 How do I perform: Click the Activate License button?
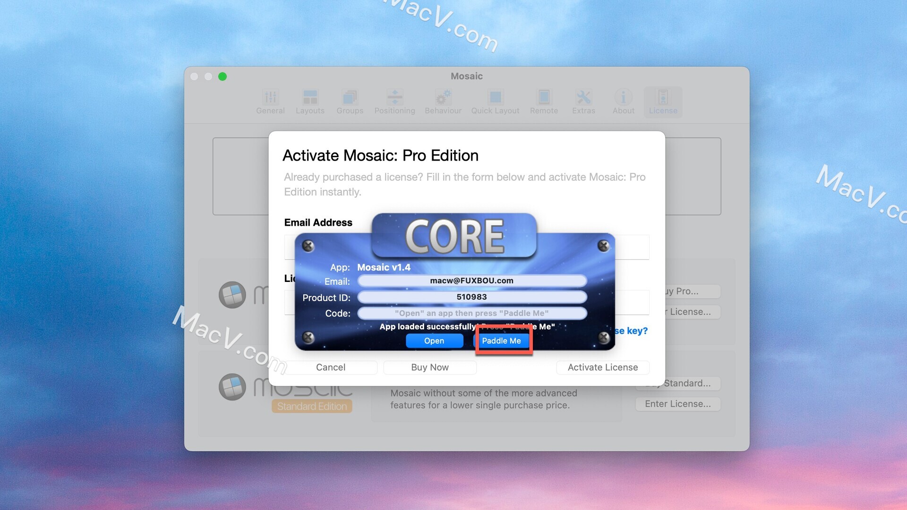pyautogui.click(x=602, y=367)
